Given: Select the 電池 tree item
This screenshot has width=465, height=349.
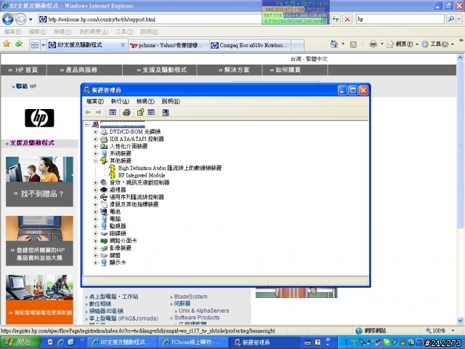Looking at the screenshot, I should click(115, 212).
